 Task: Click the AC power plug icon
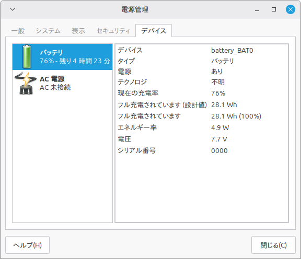26,84
